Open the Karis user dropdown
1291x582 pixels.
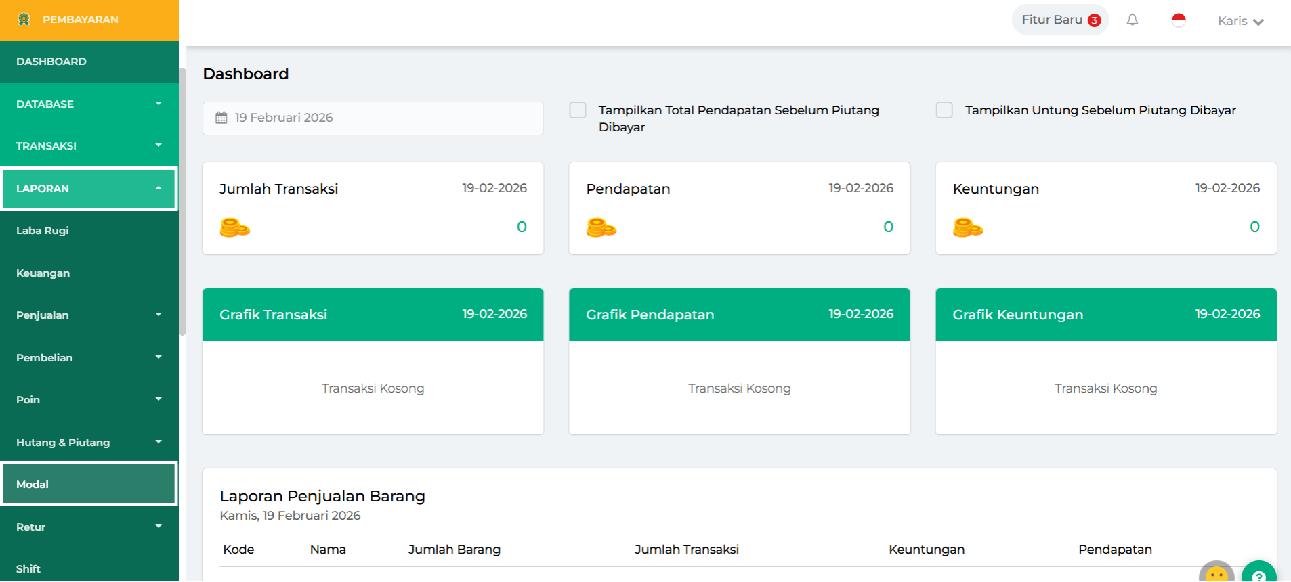coord(1240,21)
